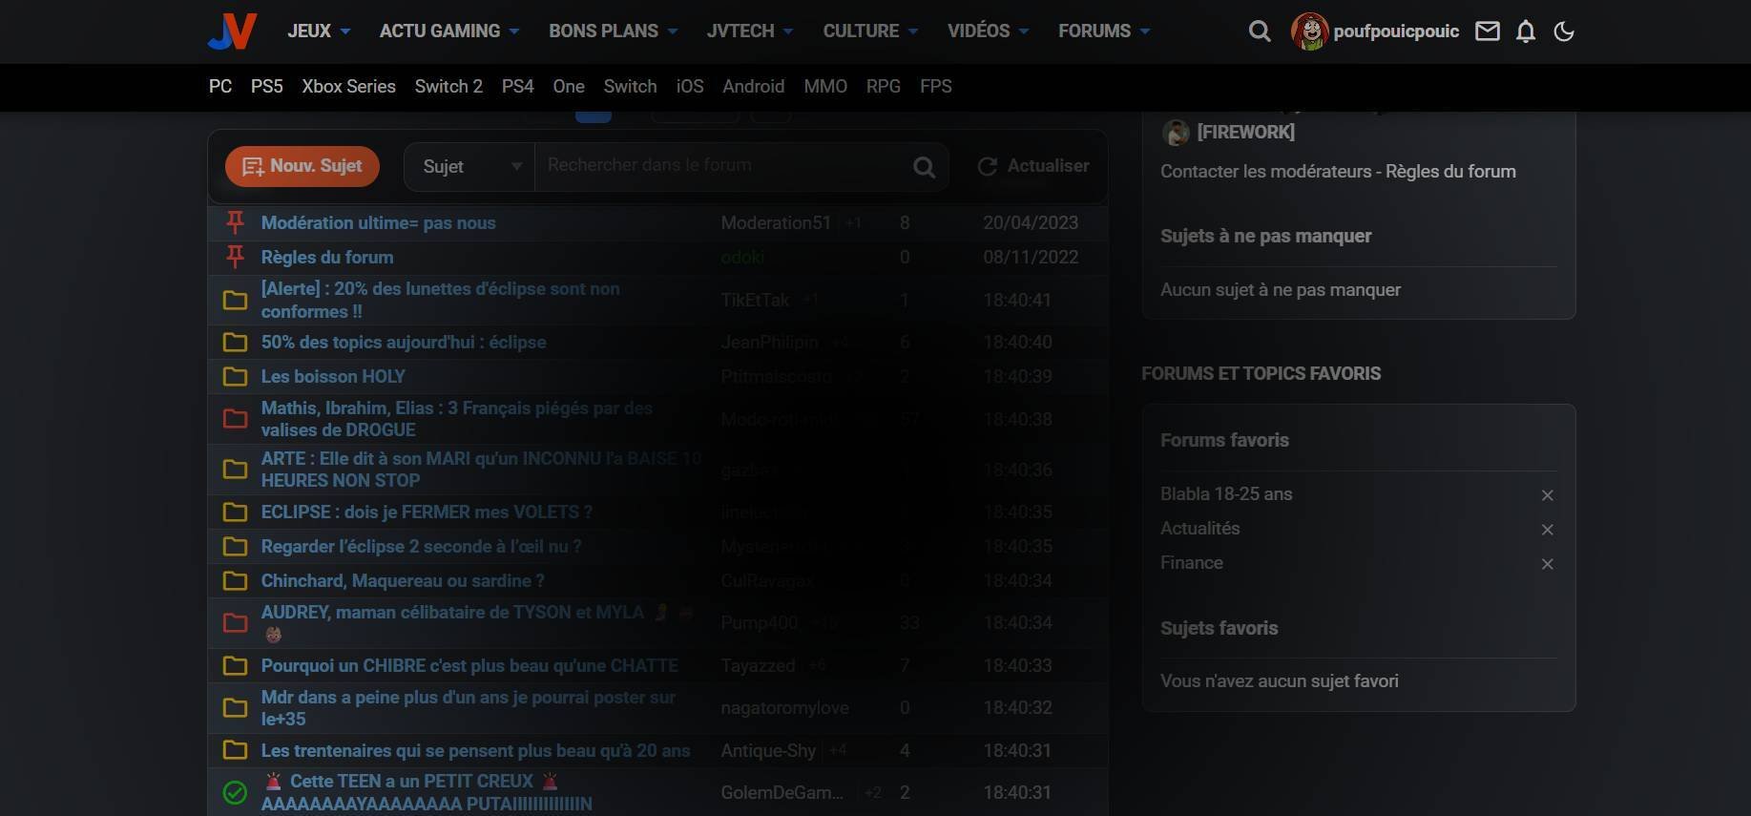Submit forum search with magnifier icon
Viewport: 1751px width, 816px height.
924,167
